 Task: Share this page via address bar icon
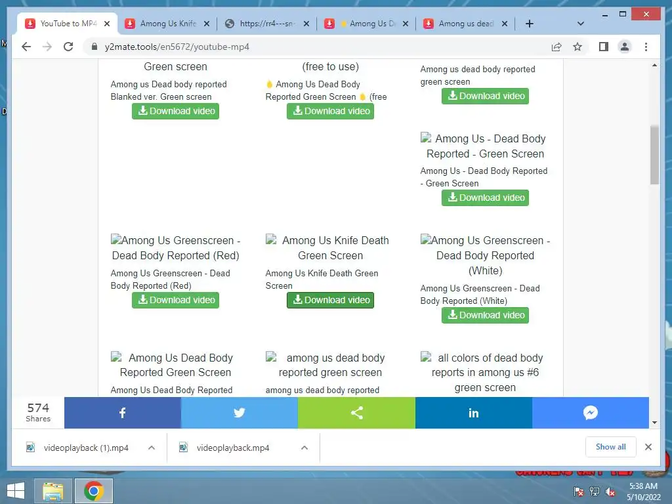click(x=556, y=47)
